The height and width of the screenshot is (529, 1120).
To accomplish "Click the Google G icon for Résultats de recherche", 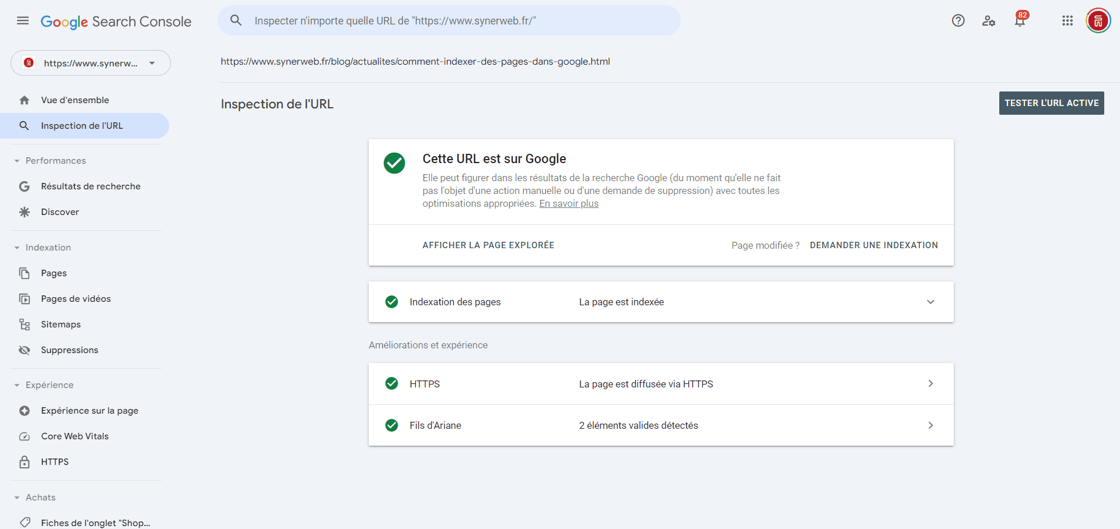I will point(24,186).
